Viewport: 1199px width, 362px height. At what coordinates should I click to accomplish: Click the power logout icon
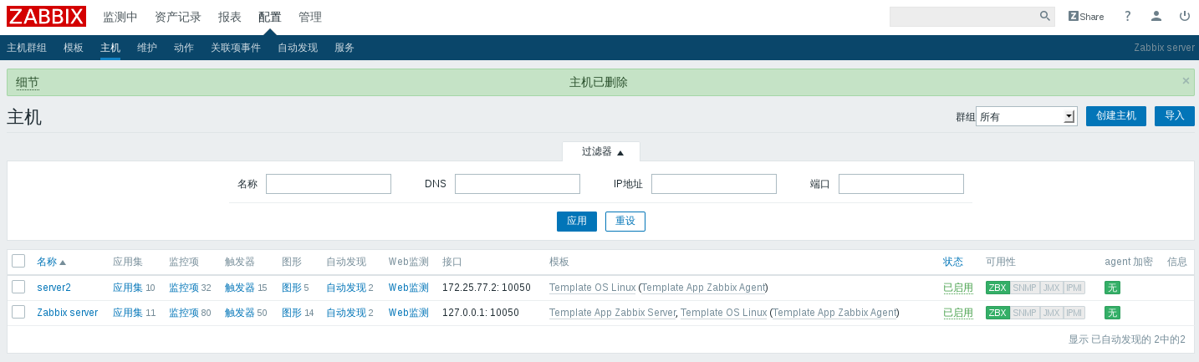click(1185, 16)
